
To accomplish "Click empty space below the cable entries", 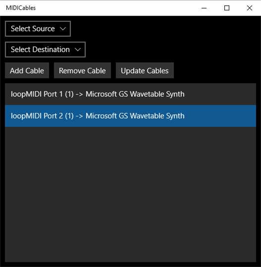I will click(130, 194).
